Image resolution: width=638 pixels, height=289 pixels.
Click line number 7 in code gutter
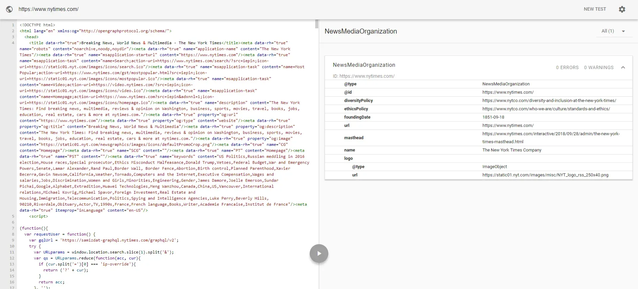(13, 228)
